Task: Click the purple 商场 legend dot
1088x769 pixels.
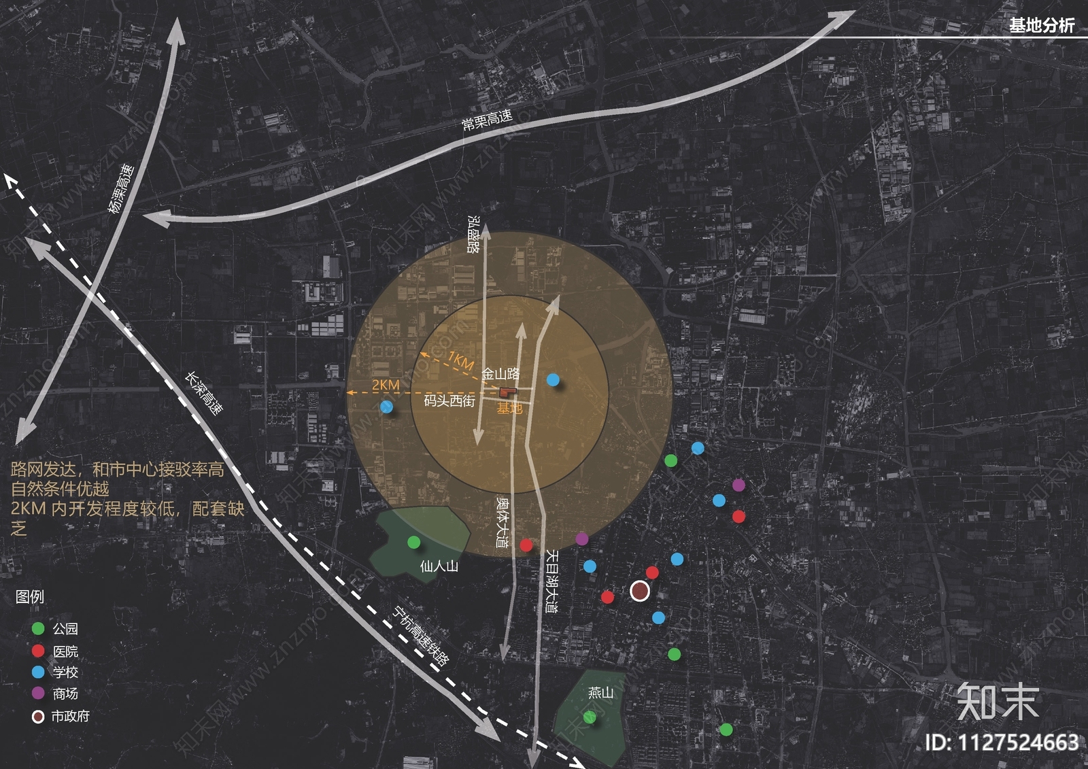Action: coord(38,694)
